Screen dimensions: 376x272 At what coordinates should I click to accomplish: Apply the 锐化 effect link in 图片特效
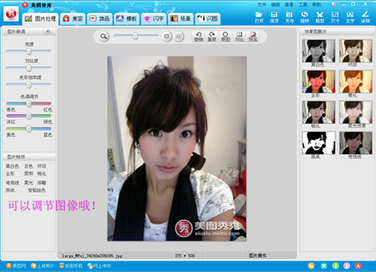41,174
